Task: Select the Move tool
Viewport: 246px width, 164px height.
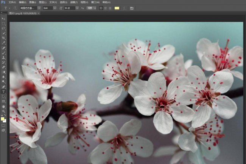Action: click(x=3, y=19)
